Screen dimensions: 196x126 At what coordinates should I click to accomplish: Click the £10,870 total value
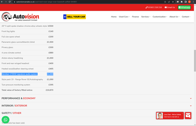tap(50, 90)
